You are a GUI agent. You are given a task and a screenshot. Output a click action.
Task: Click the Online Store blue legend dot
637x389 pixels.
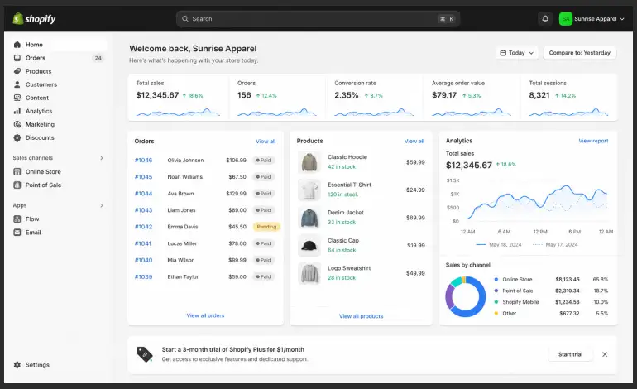click(x=496, y=279)
